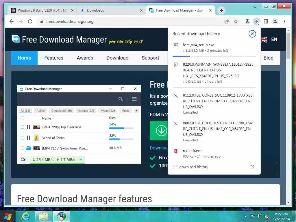Click the plus filter tab in FDM preview
This screenshot has width=296, height=222.
[136, 111]
